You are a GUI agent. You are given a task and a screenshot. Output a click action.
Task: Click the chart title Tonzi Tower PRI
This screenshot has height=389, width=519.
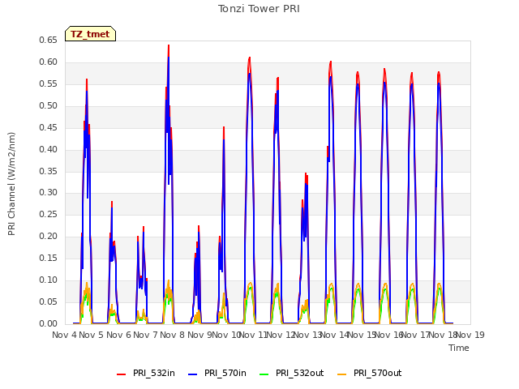point(259,9)
